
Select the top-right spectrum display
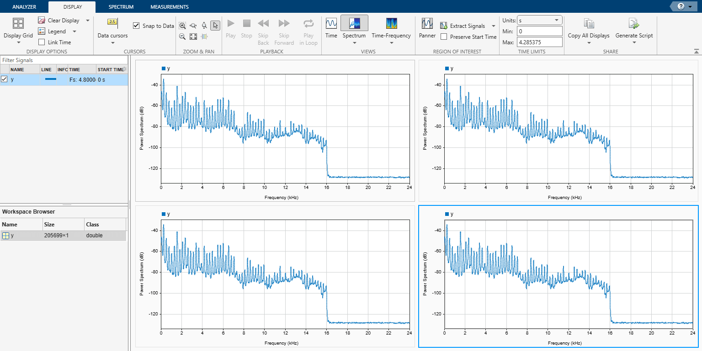558,131
